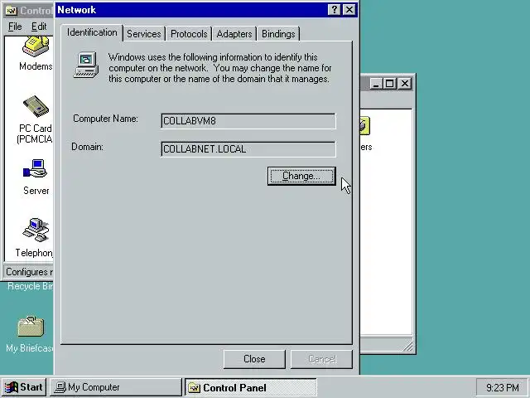530x398 pixels.
Task: Switch to My Computer on the taskbar
Action: tap(116, 387)
